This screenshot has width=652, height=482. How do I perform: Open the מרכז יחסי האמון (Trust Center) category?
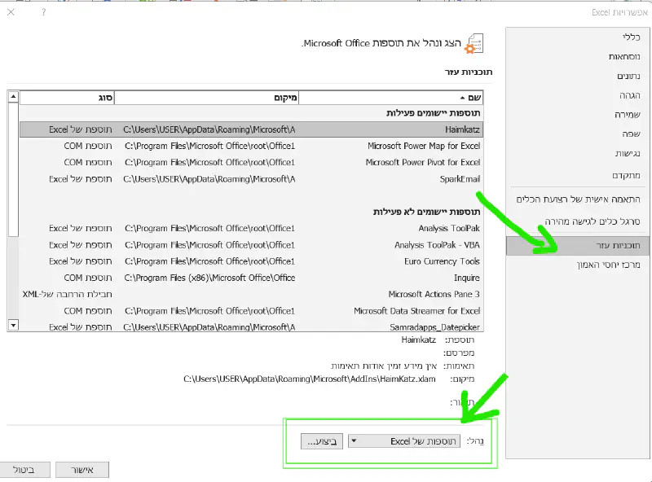[x=608, y=265]
